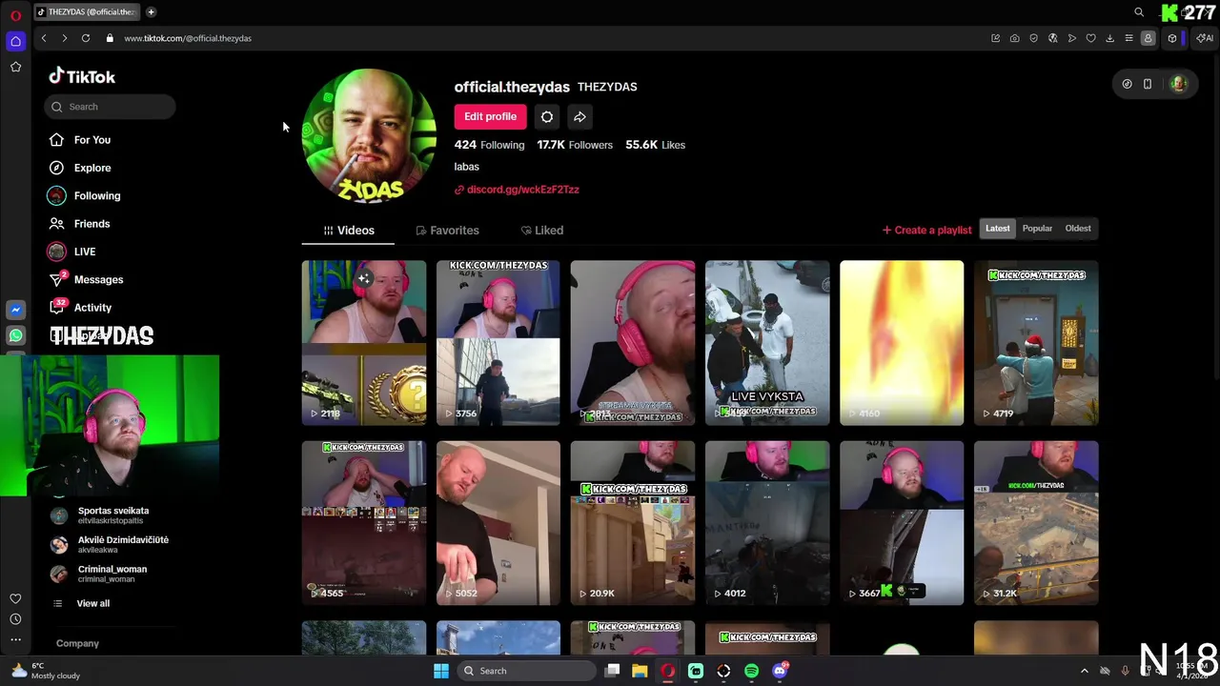
Task: Switch to the Liked tab
Action: (541, 231)
